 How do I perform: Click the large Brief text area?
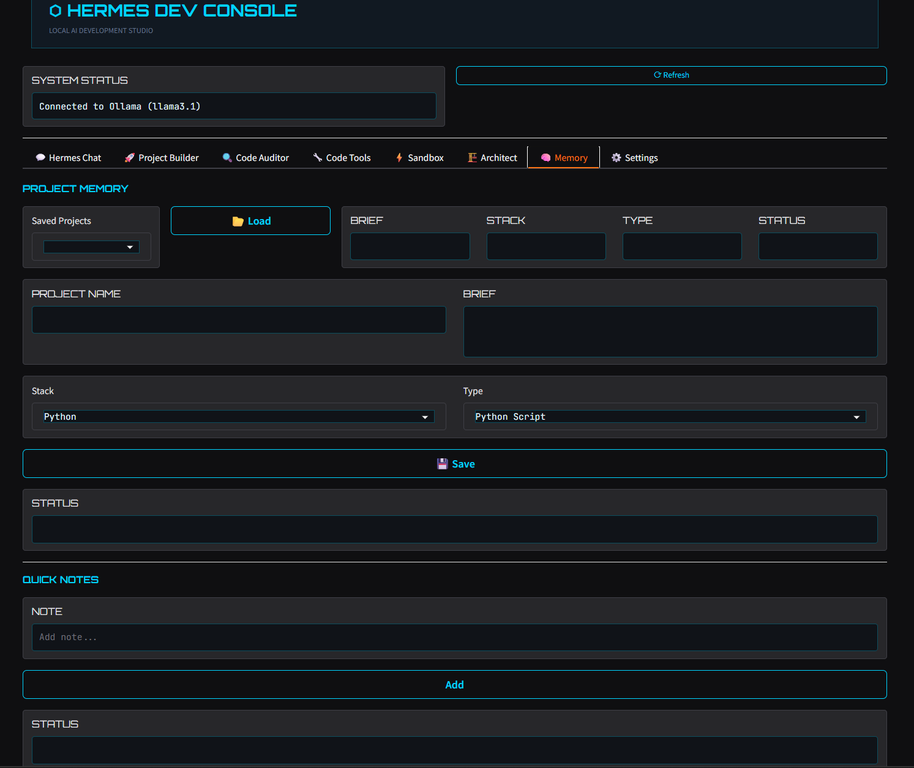[x=670, y=332]
